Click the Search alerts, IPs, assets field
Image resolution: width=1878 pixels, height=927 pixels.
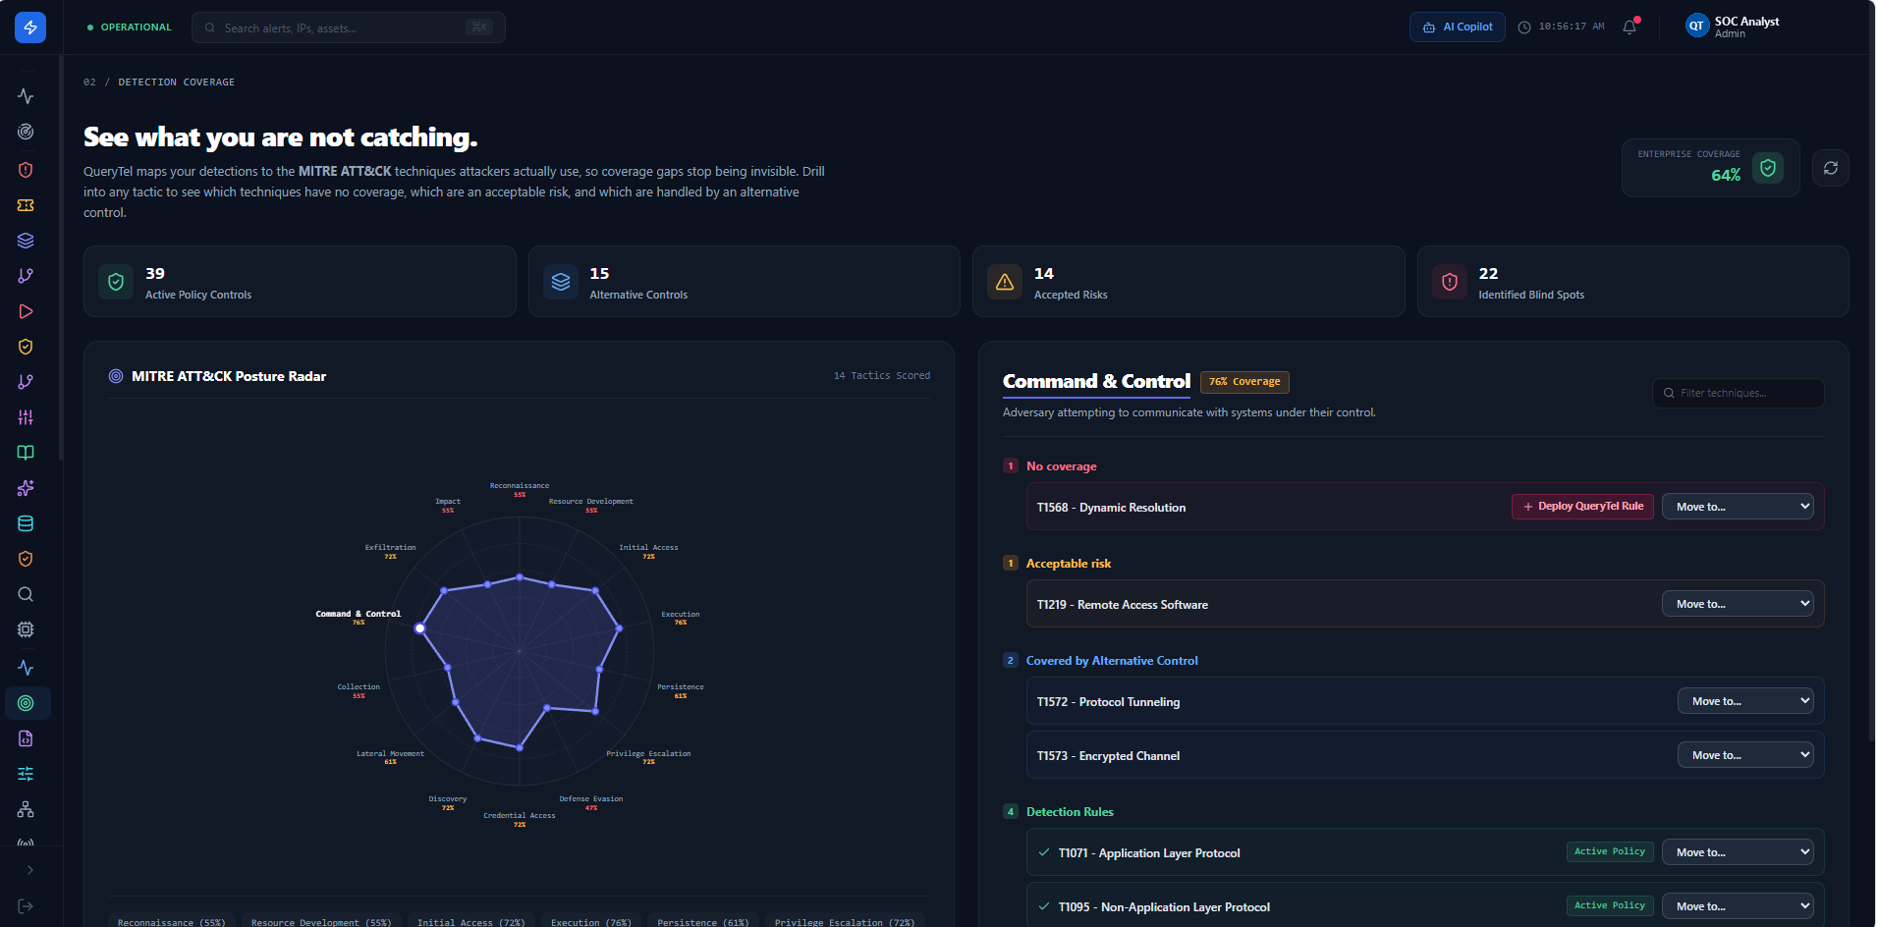click(349, 27)
